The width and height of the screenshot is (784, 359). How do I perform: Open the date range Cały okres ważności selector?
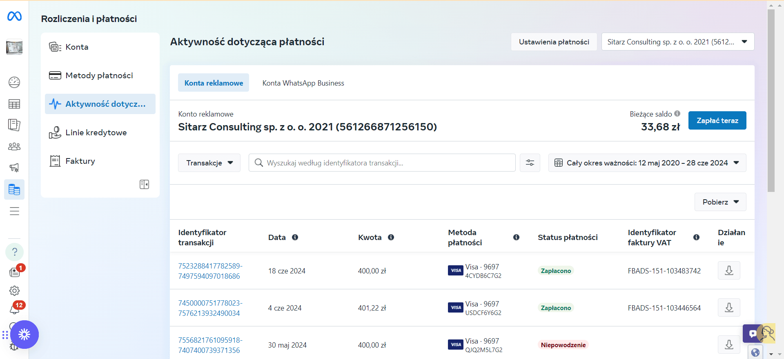[x=647, y=163]
